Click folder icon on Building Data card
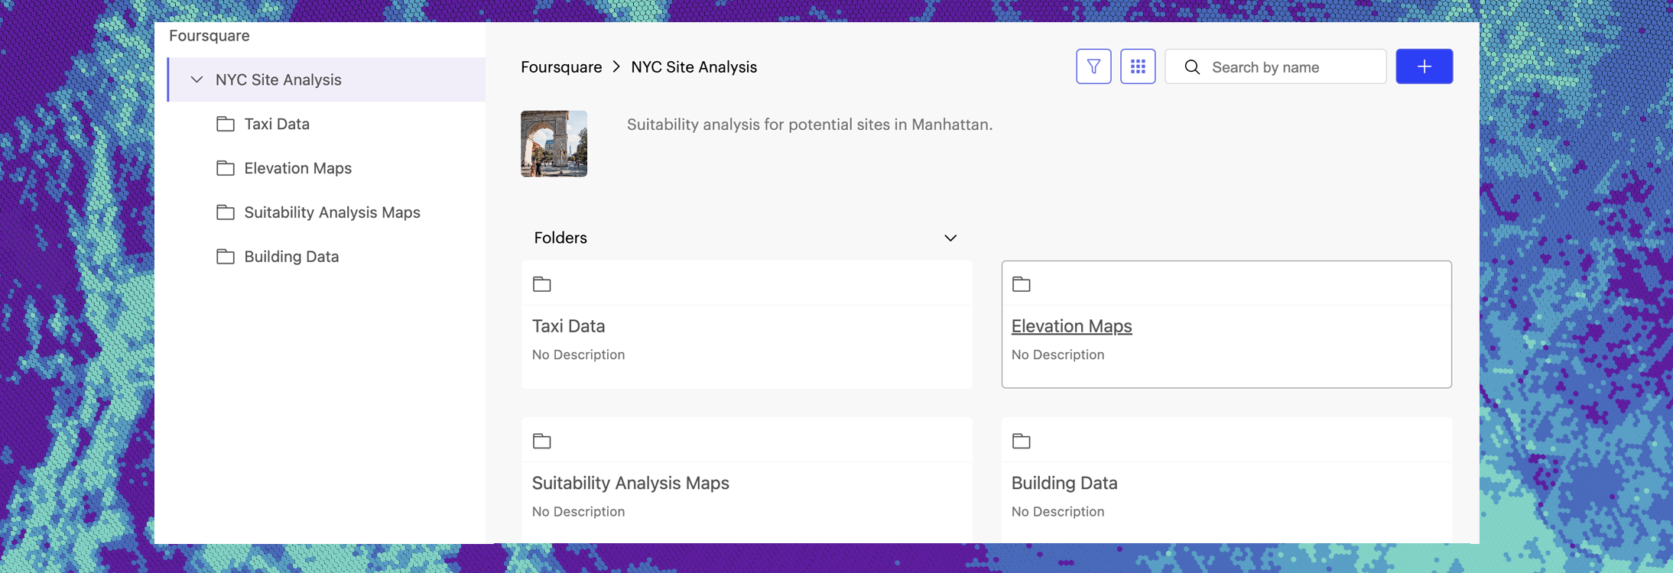The width and height of the screenshot is (1673, 573). pyautogui.click(x=1022, y=441)
